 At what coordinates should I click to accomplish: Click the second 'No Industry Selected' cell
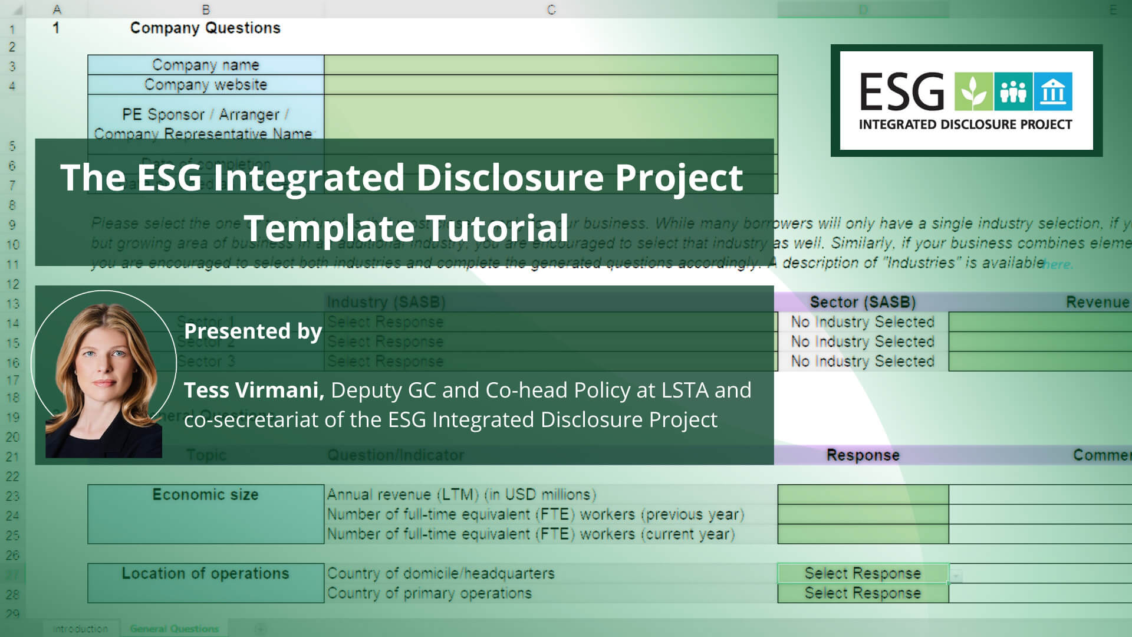[863, 342]
